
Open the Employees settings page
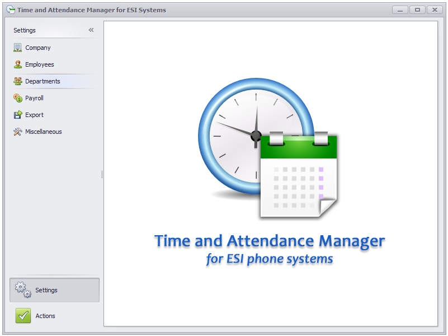tap(55, 64)
